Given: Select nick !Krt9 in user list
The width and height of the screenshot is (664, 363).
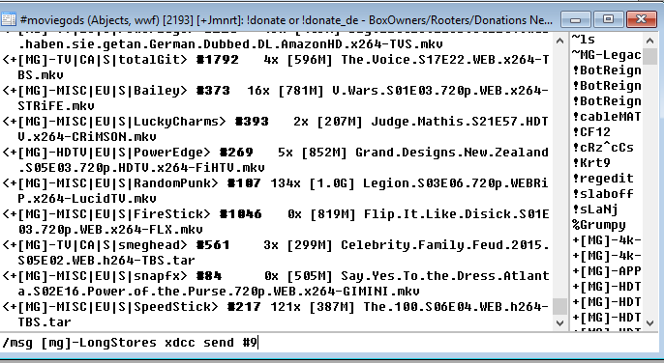Looking at the screenshot, I should [591, 163].
